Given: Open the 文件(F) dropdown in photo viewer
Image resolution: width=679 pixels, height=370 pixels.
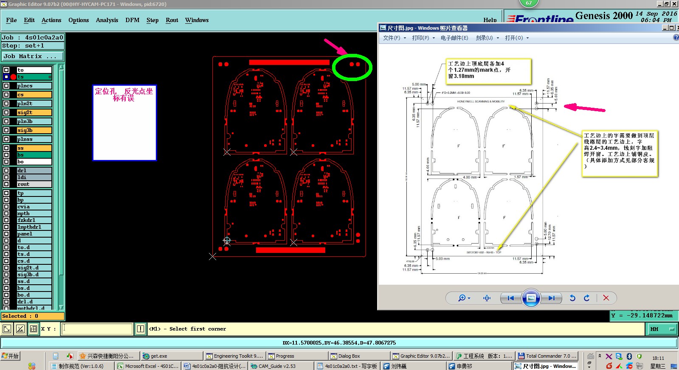Looking at the screenshot, I should [x=394, y=38].
